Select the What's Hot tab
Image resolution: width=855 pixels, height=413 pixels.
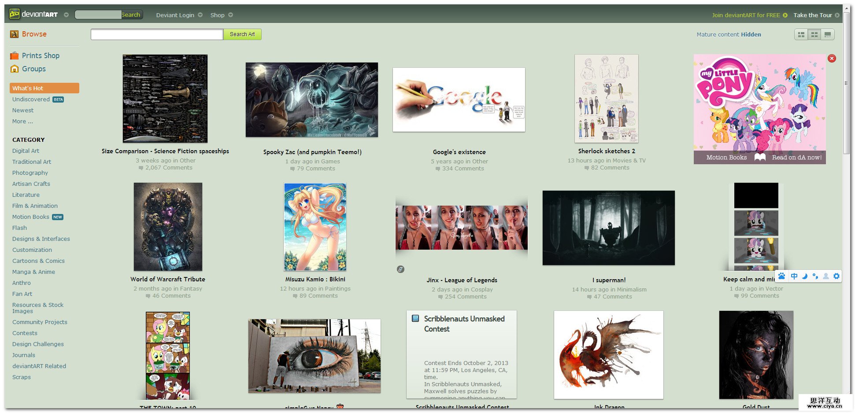point(44,88)
